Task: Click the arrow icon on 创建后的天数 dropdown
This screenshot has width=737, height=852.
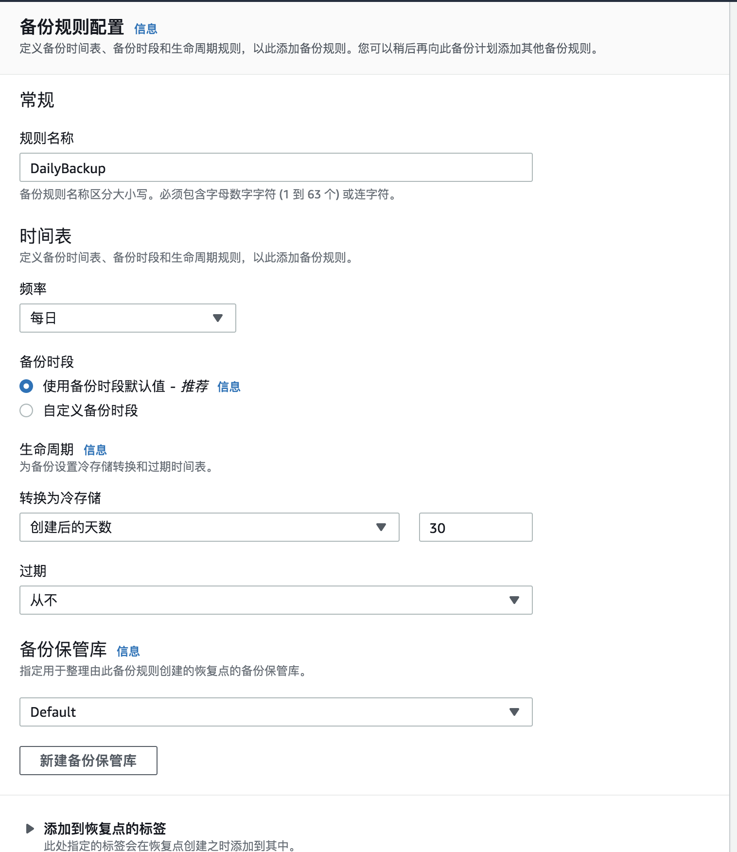Action: click(x=381, y=527)
